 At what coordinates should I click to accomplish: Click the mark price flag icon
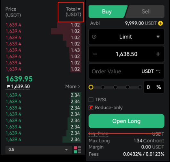tap(8, 86)
